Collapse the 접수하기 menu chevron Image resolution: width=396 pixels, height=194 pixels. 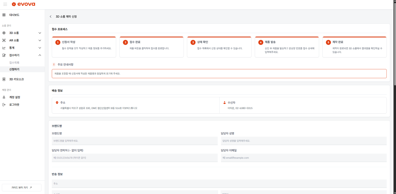(40, 55)
